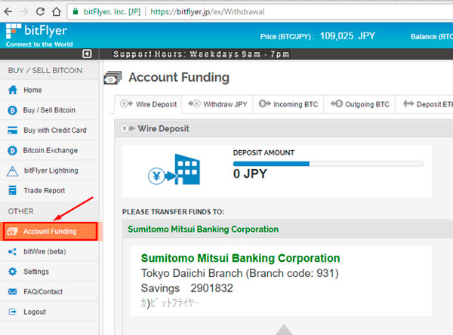Image resolution: width=453 pixels, height=335 pixels.
Task: Click the yen-to-building deposit illustration
Action: click(x=174, y=170)
